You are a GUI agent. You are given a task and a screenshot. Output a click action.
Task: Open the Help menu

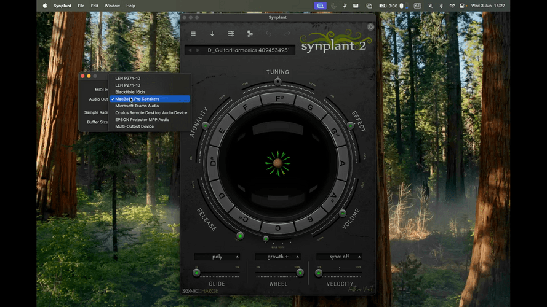point(130,6)
